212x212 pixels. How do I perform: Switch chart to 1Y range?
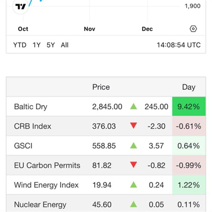pyautogui.click(x=36, y=45)
